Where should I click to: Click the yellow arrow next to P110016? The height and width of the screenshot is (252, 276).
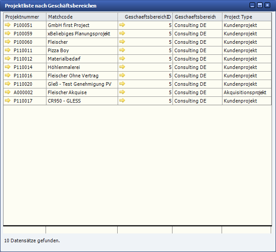[x=8, y=76]
